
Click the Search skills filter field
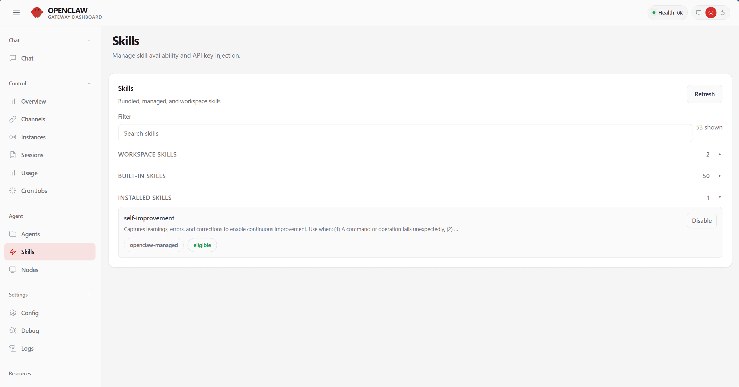[x=405, y=133]
